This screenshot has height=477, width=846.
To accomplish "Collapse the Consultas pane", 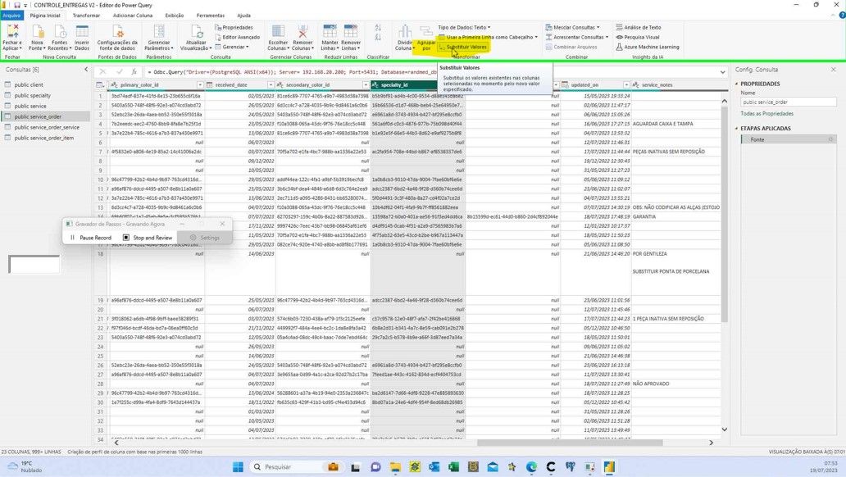I will point(86,70).
